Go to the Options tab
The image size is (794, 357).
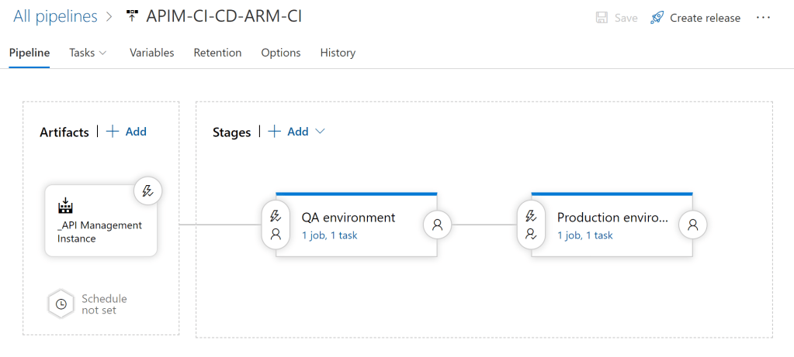pos(280,53)
